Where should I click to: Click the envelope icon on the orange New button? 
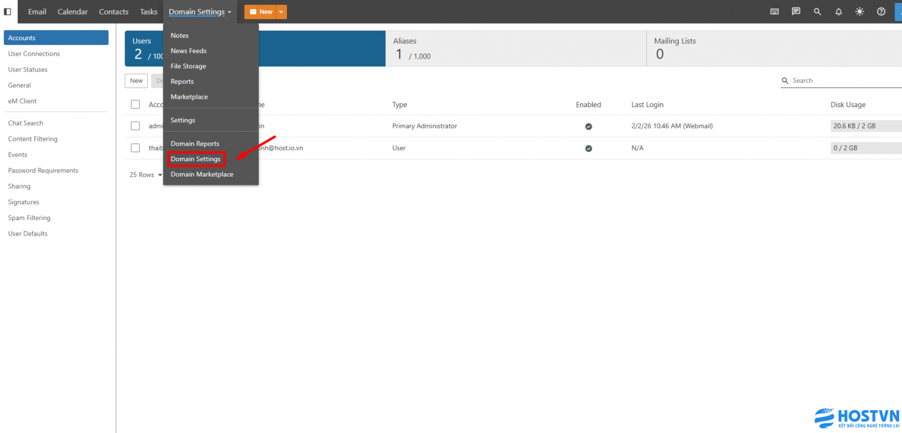[253, 12]
